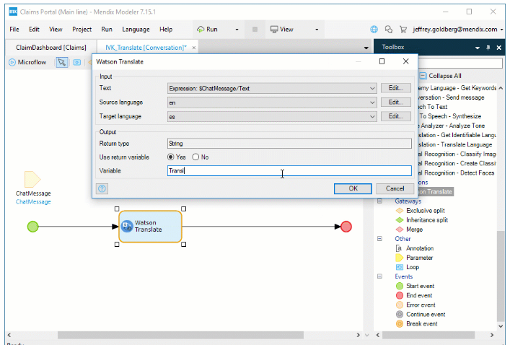Screen dimensions: 510x345
Task: Click the Toolbox horizontal scrollbar thumb
Action: tap(428, 335)
